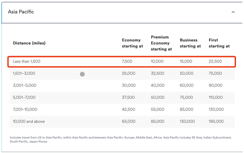Image resolution: width=244 pixels, height=153 pixels.
Task: Click the 10,000 and above distance label
Action: point(29,121)
